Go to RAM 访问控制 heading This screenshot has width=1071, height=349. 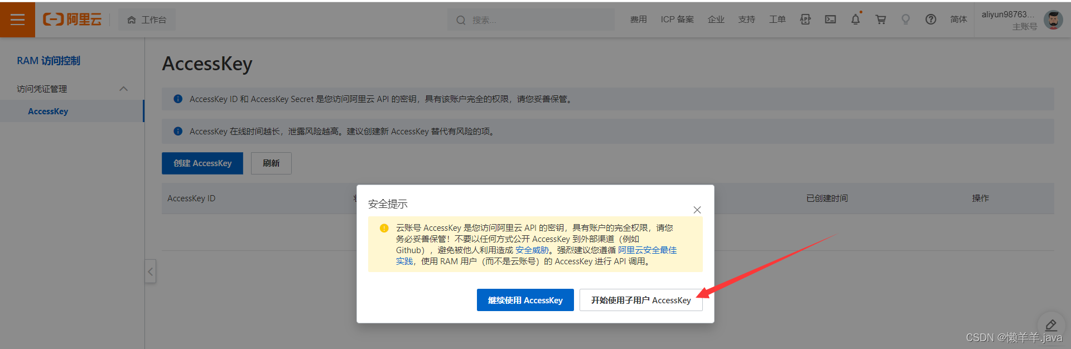[49, 61]
